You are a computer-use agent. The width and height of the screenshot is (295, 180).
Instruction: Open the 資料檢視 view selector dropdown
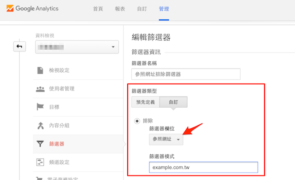77,47
